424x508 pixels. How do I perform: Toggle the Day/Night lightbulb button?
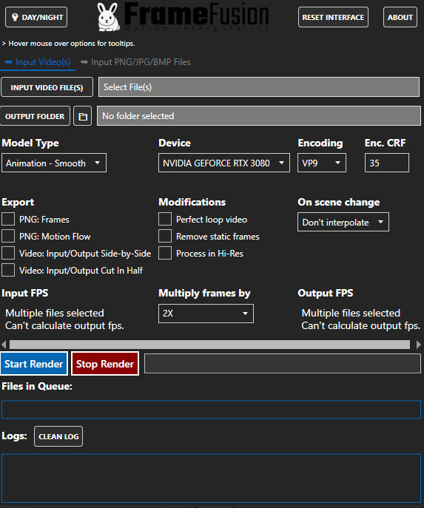coord(36,17)
